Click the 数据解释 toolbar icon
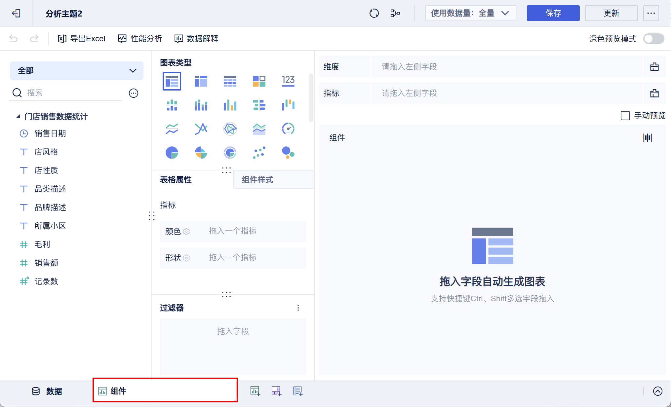 coord(196,39)
